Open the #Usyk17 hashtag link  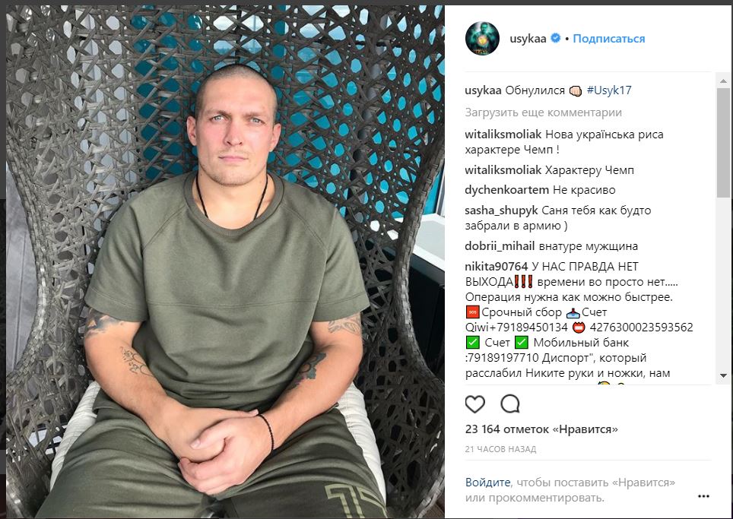[609, 90]
